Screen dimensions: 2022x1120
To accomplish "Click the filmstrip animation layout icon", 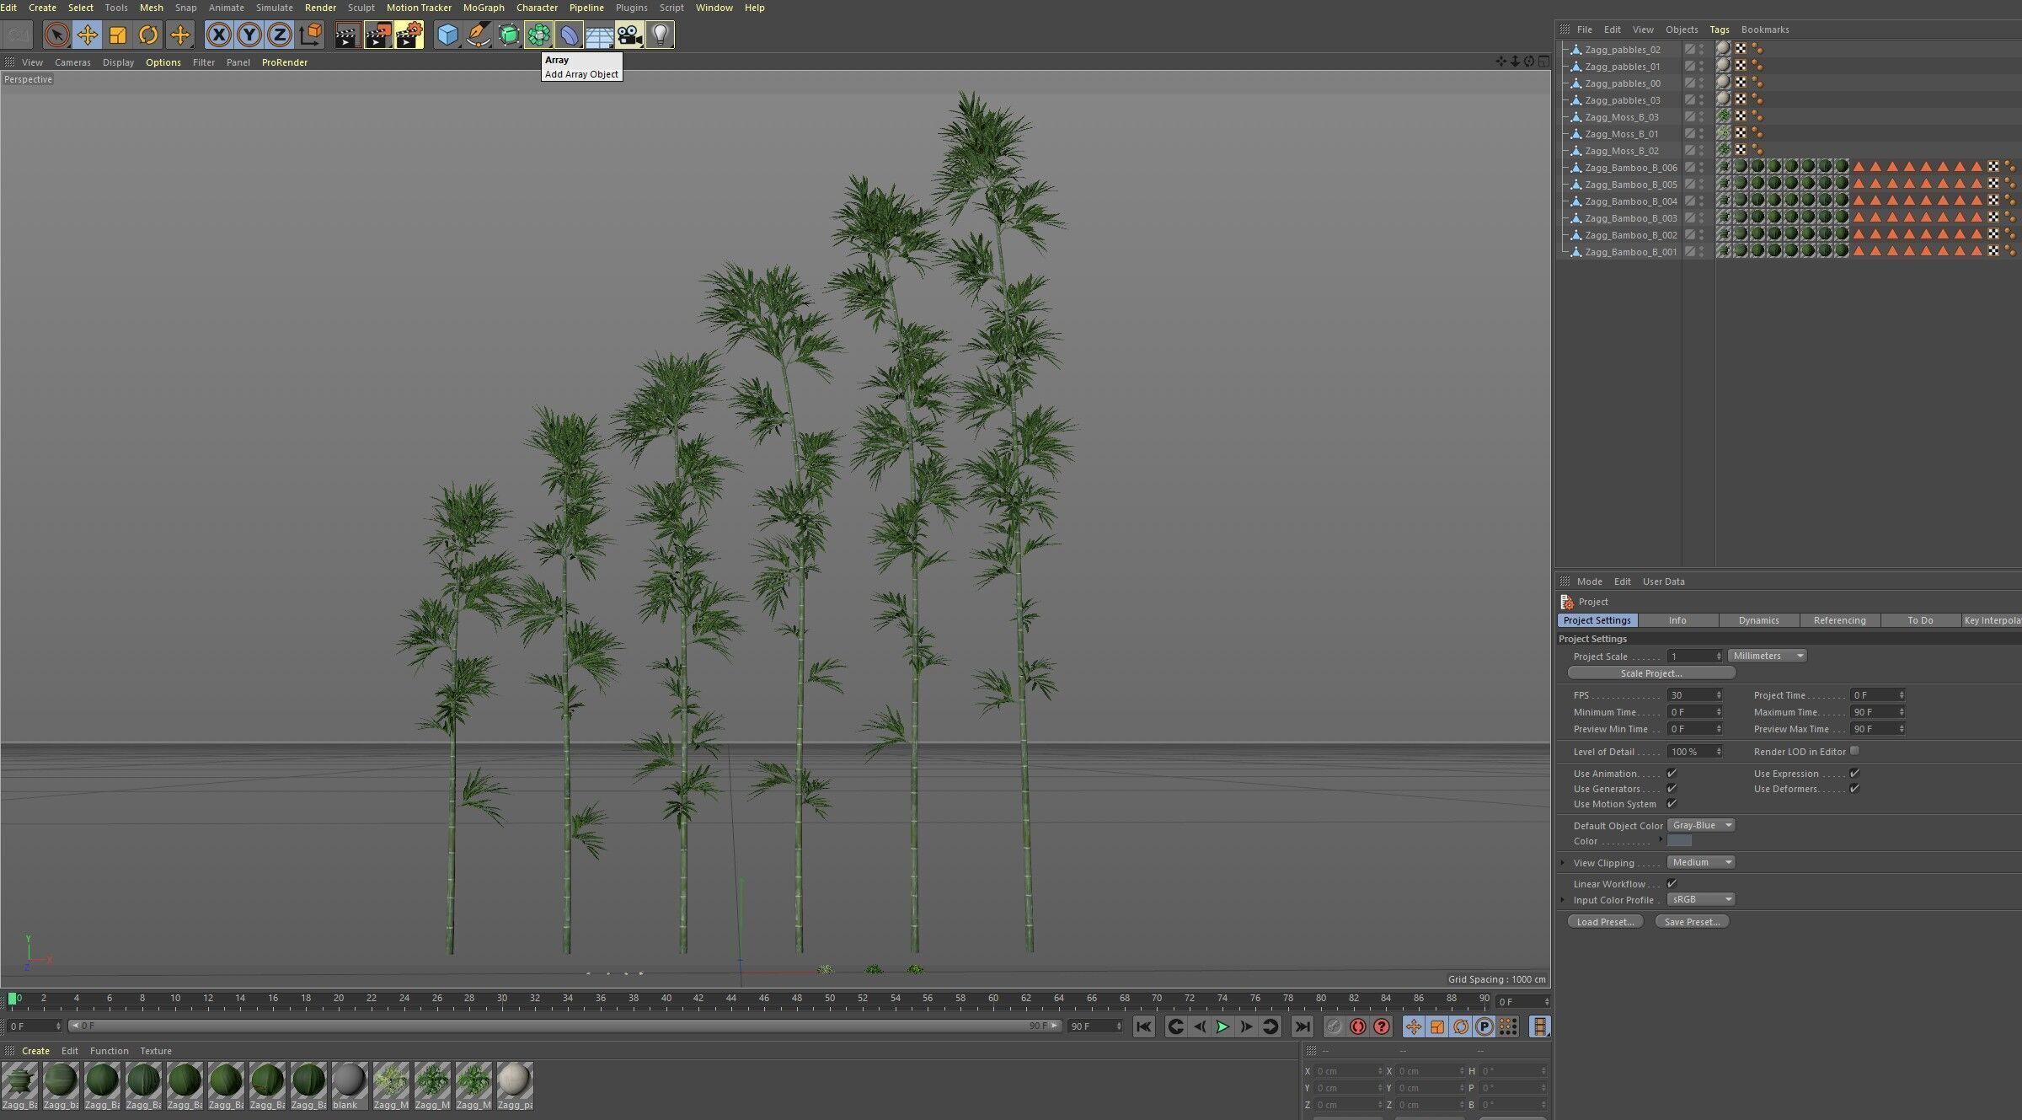I will tap(1539, 1026).
